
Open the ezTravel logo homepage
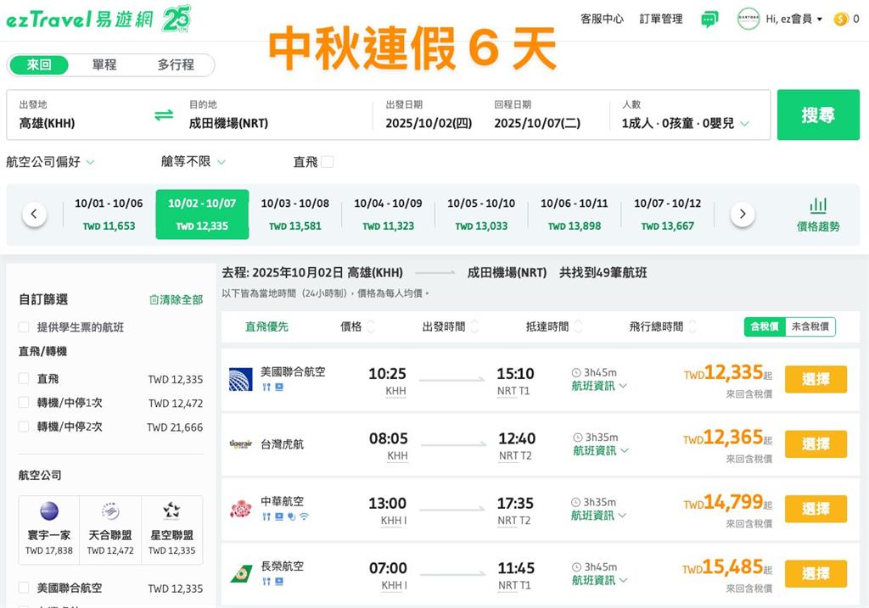coord(80,20)
